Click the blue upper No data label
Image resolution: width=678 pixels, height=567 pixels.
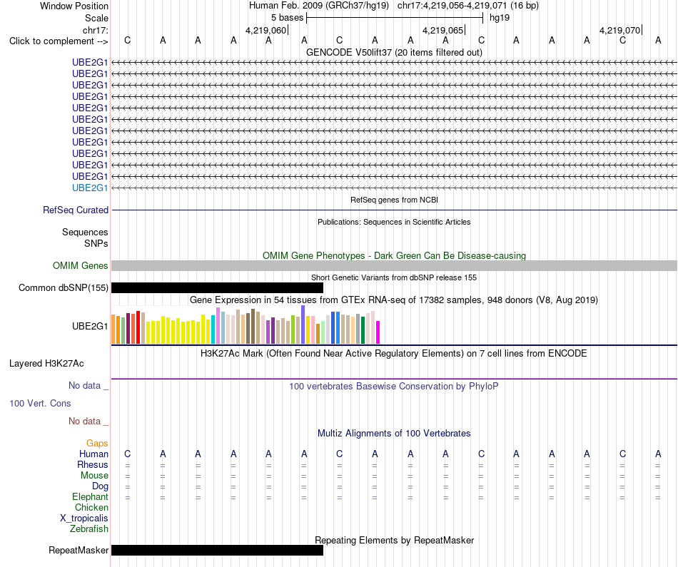pyautogui.click(x=88, y=386)
